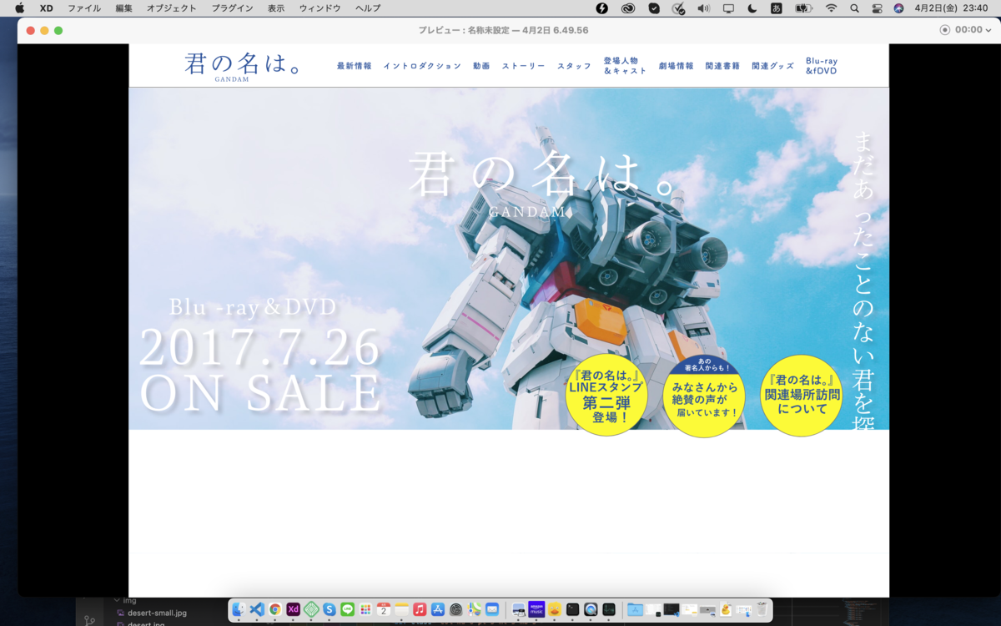This screenshot has height=626, width=1001.
Task: Select desert-small.jpg in VS Code explorer
Action: (157, 613)
